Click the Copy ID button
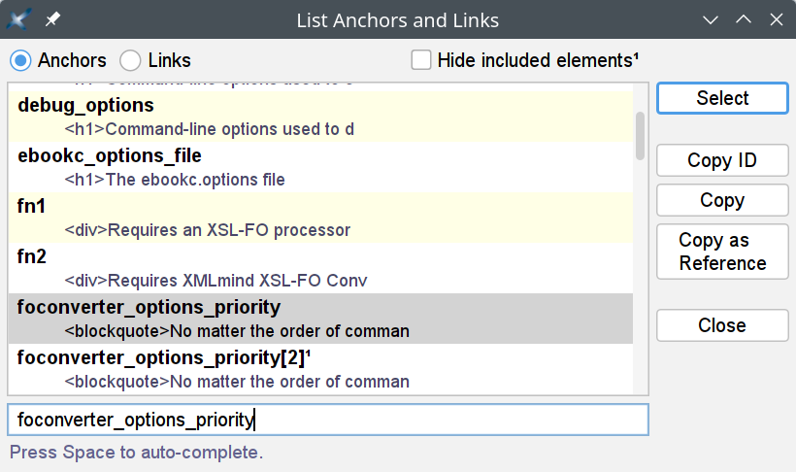The image size is (796, 472). click(722, 161)
